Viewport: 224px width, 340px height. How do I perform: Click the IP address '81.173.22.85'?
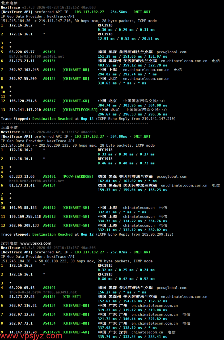[x=22, y=296]
